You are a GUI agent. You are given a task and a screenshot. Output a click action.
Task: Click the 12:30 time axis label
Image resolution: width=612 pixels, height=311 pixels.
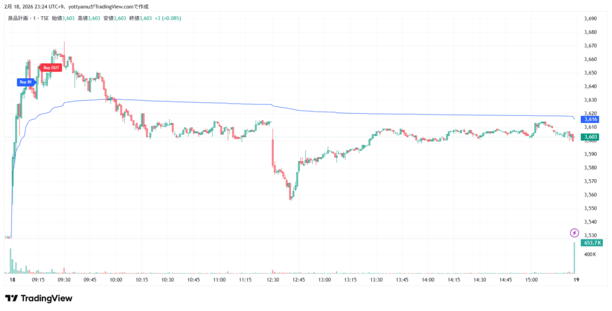pyautogui.click(x=273, y=279)
